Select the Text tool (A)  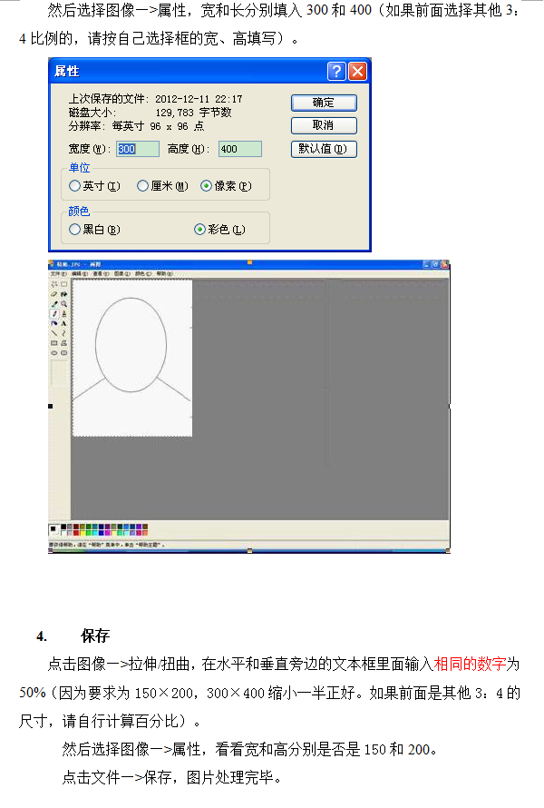point(63,323)
